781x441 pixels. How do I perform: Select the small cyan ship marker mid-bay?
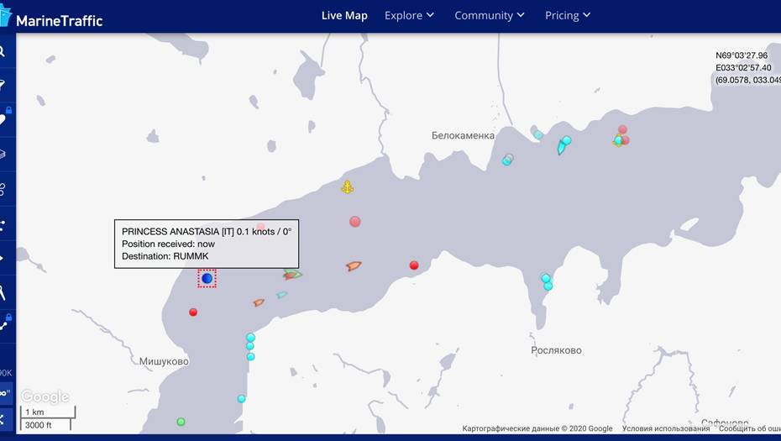[282, 295]
